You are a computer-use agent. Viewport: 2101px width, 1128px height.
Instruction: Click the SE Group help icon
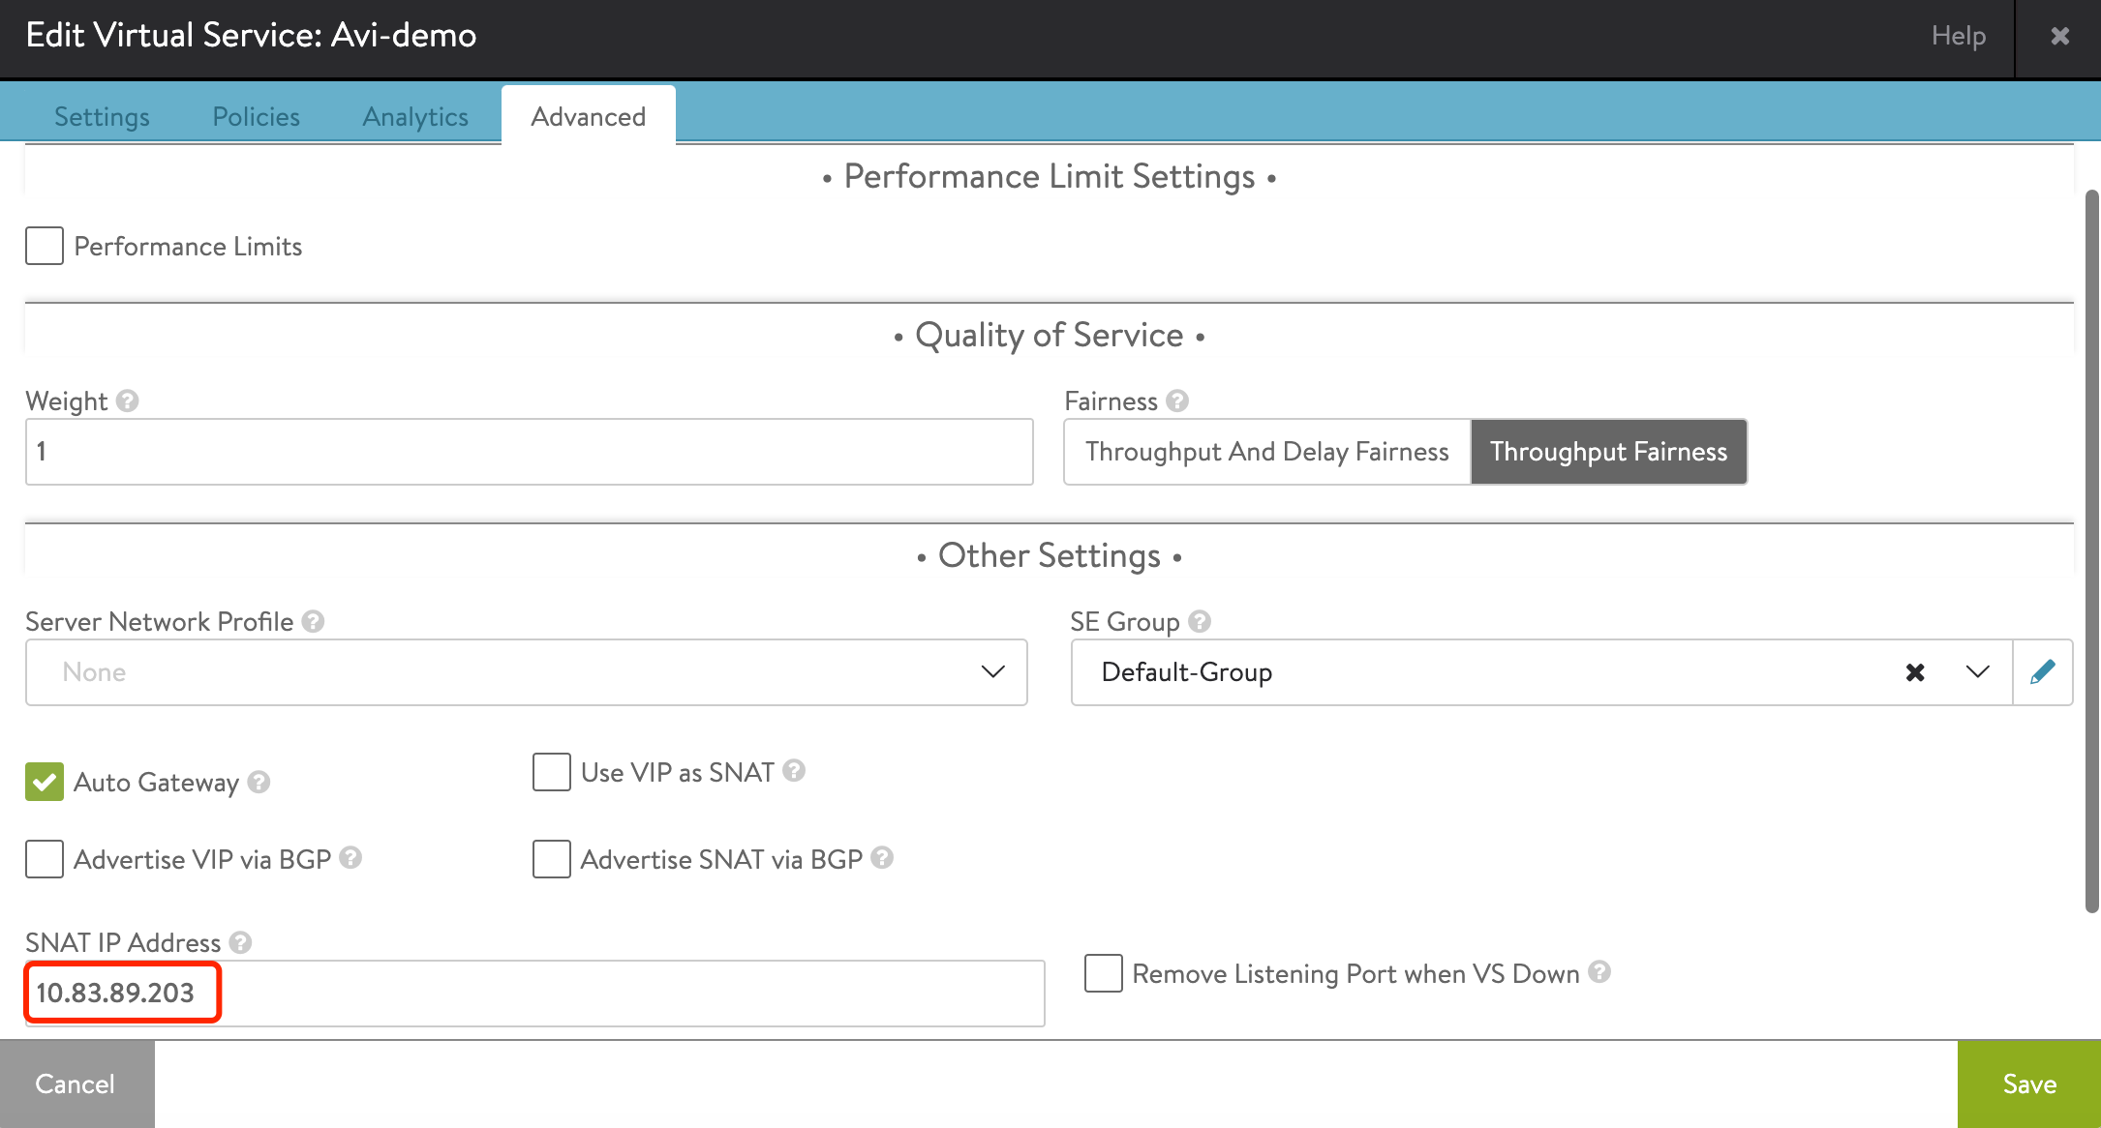coord(1200,621)
